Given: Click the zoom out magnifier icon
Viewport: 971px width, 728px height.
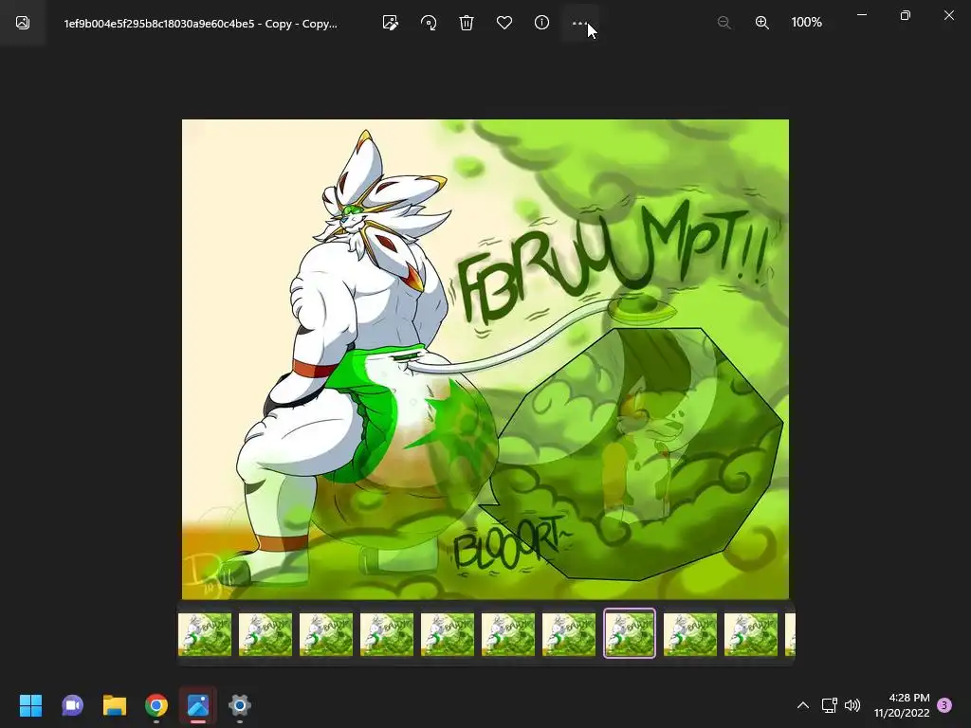Looking at the screenshot, I should point(724,23).
